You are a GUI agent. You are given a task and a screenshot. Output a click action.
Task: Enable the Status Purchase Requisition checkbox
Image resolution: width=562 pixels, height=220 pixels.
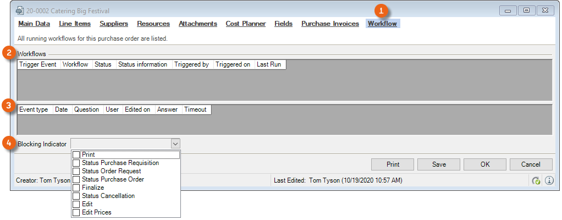tap(76, 163)
